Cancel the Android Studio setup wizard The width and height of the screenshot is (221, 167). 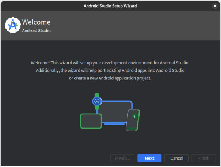tap(176, 158)
